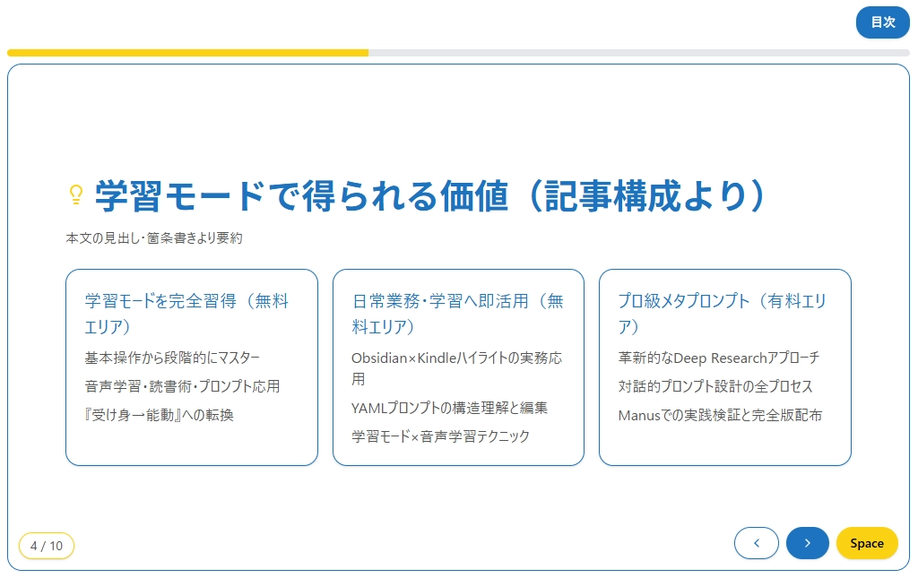Go to the previous slide with the left chevron
Viewport: 918px width, 578px height.
(x=756, y=543)
